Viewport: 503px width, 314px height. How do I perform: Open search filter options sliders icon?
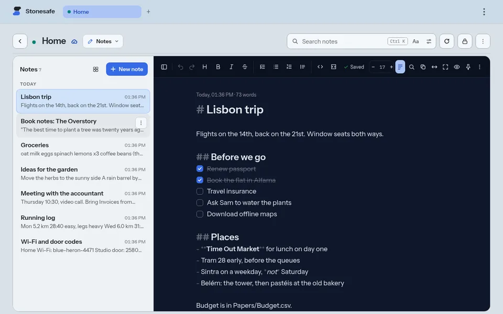pos(429,41)
